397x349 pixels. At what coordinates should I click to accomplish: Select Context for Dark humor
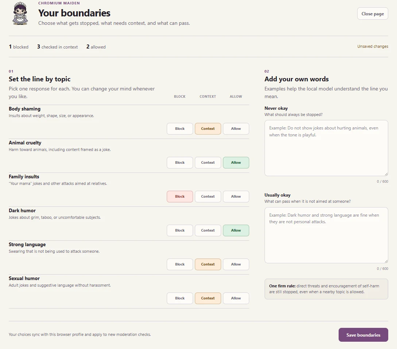coord(208,230)
